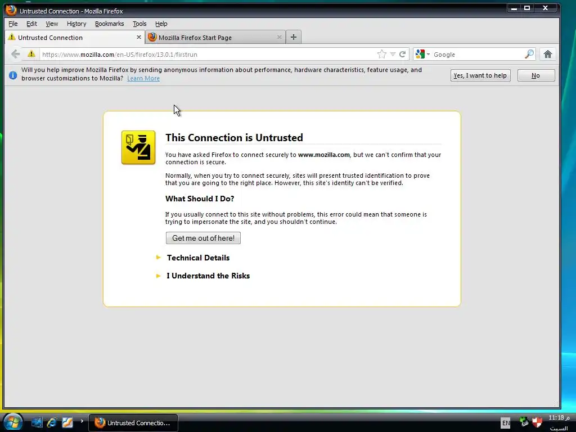
Task: Launch Internet Explorer from quick launch
Action: click(52, 422)
